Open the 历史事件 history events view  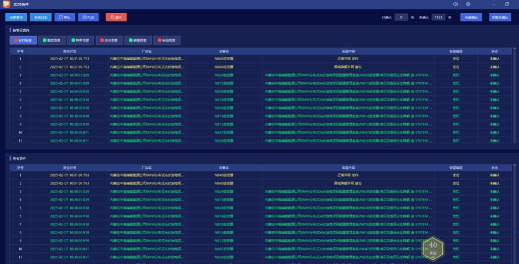tap(16, 17)
